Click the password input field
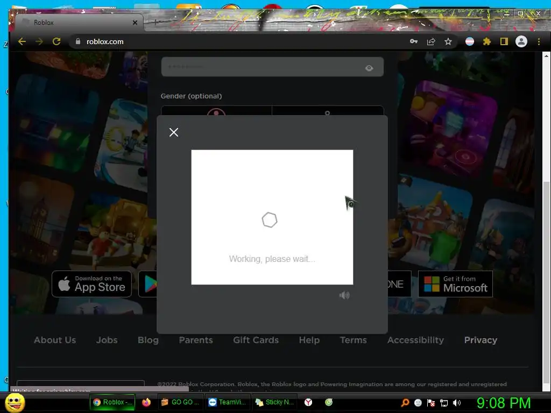 [x=272, y=67]
